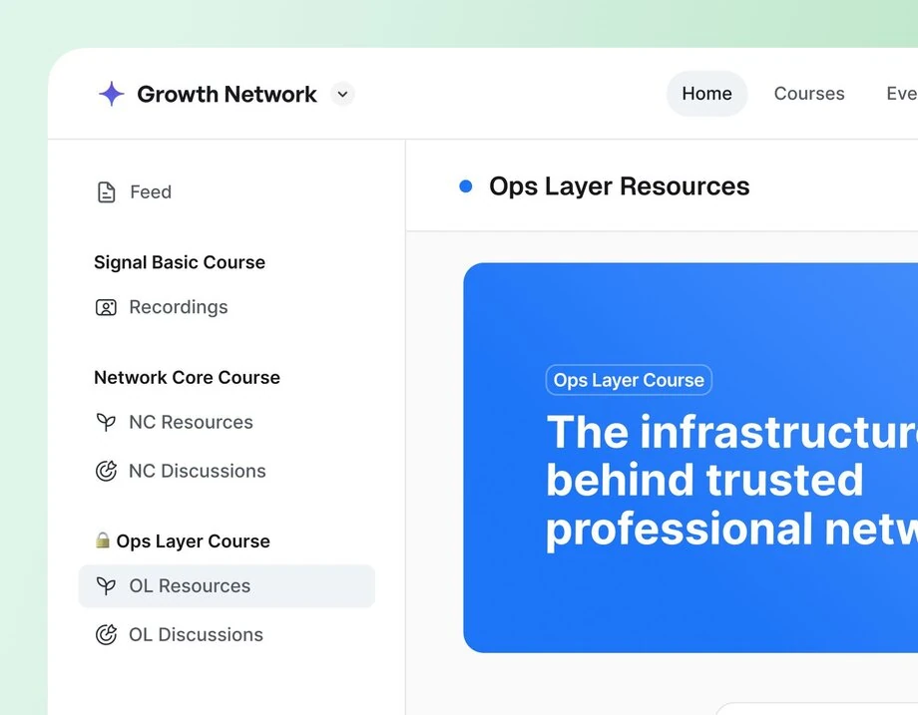Click the NC Discussions target icon
918x715 pixels.
pos(106,471)
